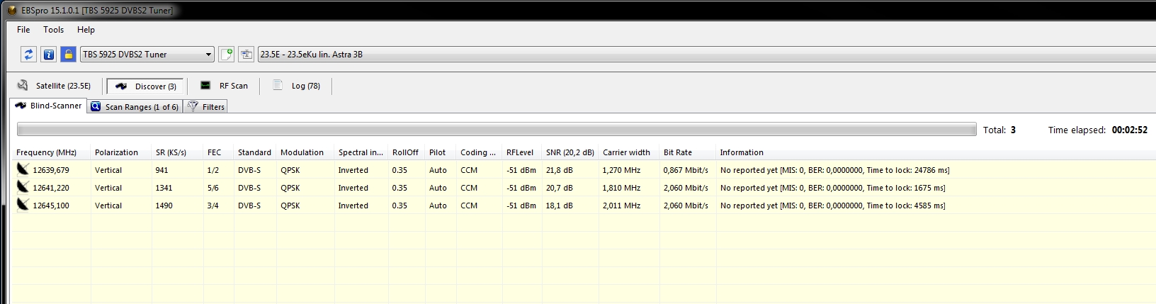Click the refresh arrows toolbar icon

(28, 55)
